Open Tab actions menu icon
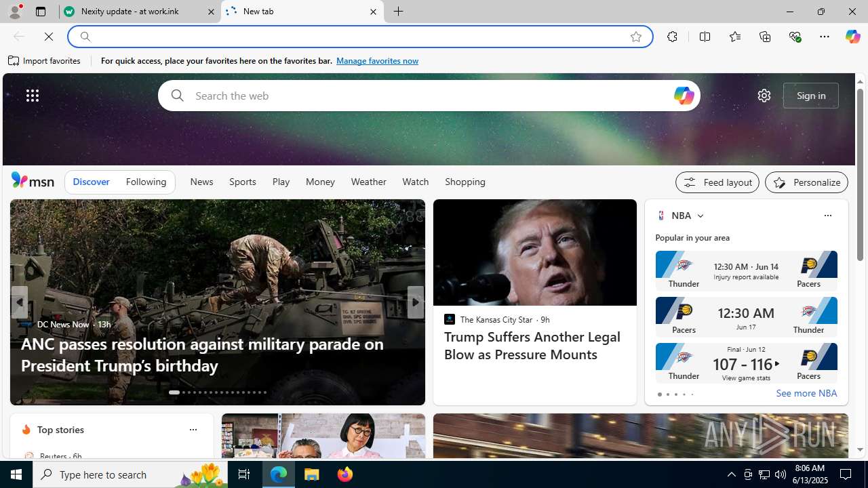 coord(41,12)
